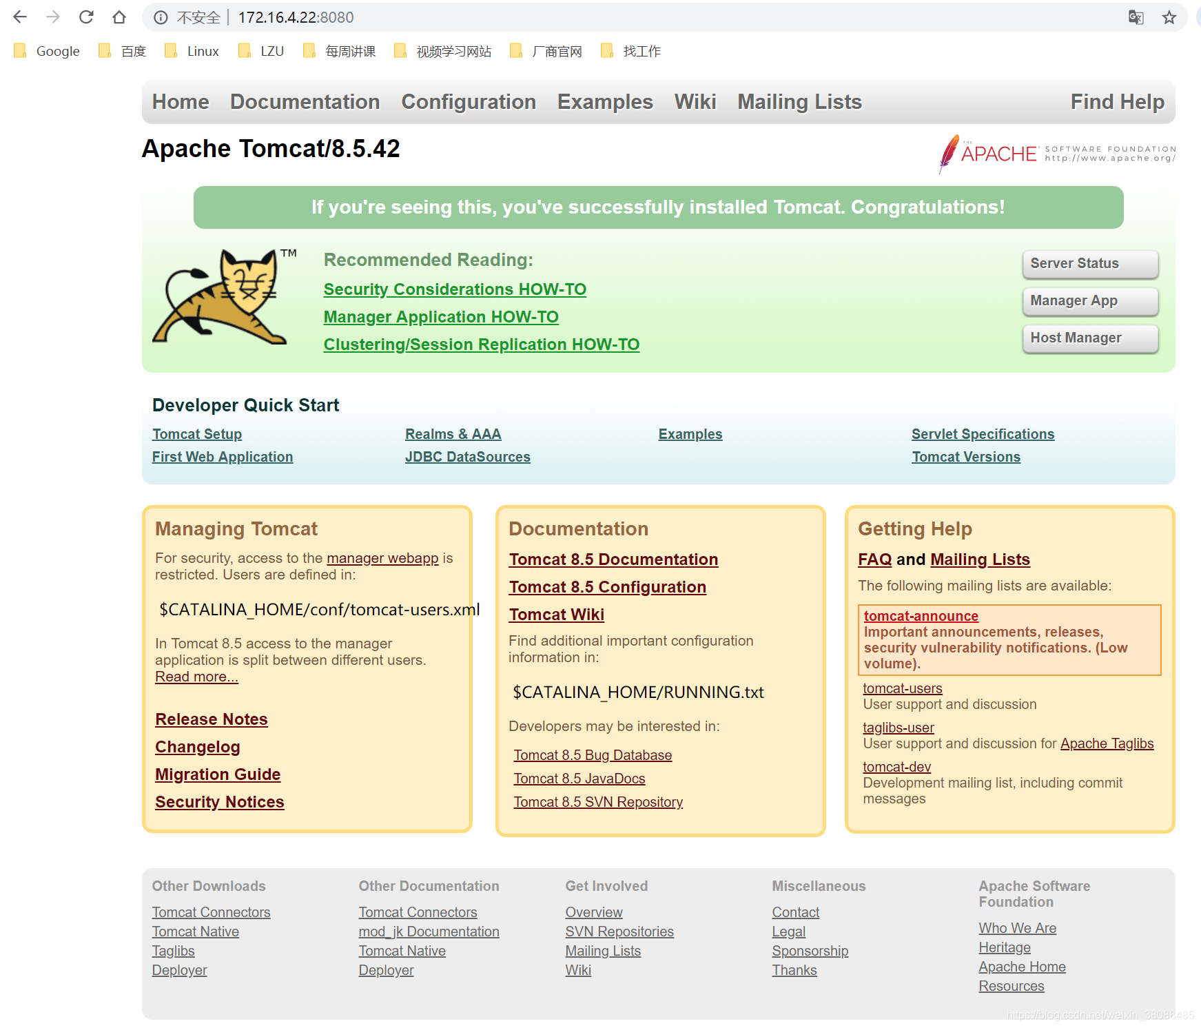The height and width of the screenshot is (1028, 1201).
Task: Open mod_jk Documentation footer link
Action: [429, 932]
